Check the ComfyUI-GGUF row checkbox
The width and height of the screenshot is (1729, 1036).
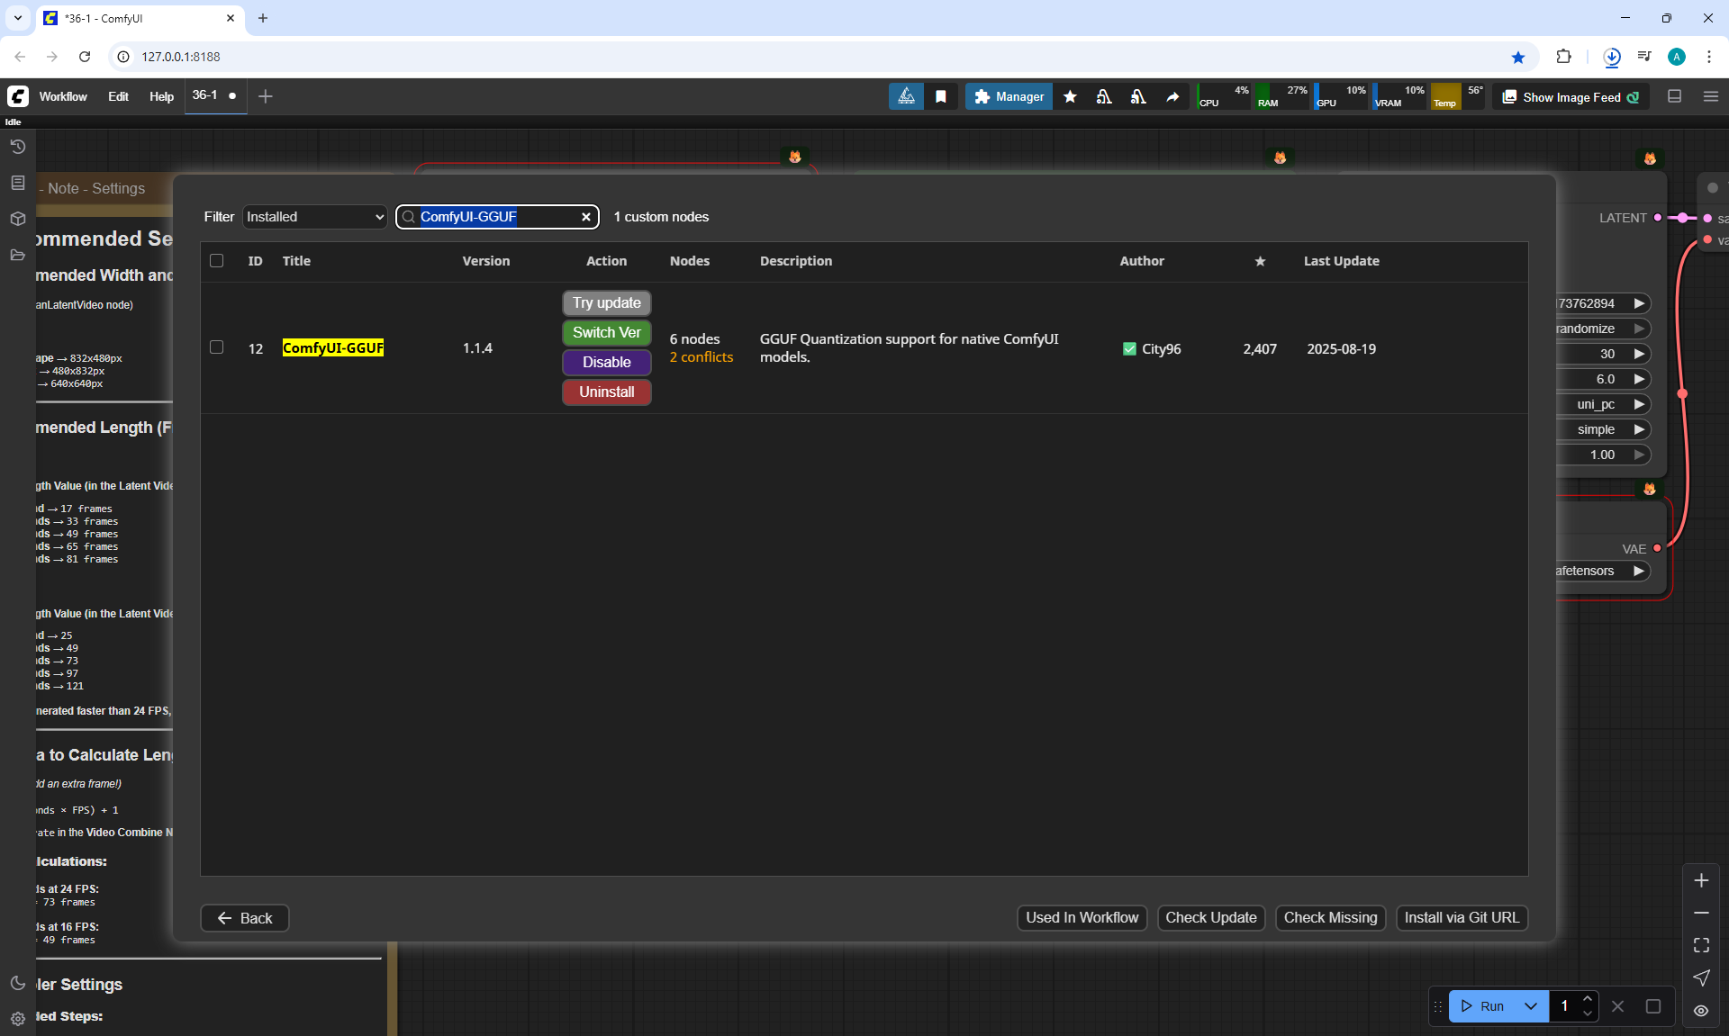(x=216, y=347)
